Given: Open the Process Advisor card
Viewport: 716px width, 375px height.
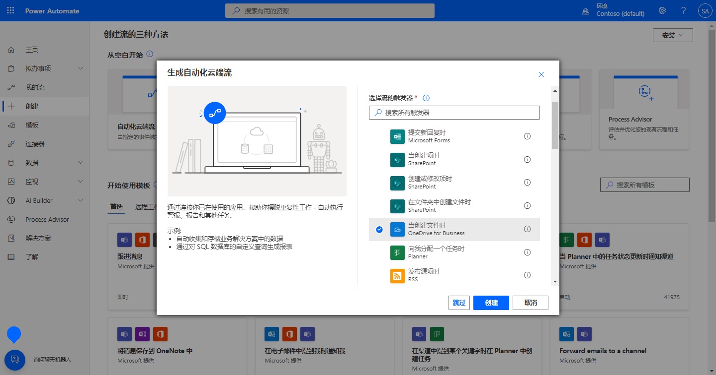Looking at the screenshot, I should [644, 109].
